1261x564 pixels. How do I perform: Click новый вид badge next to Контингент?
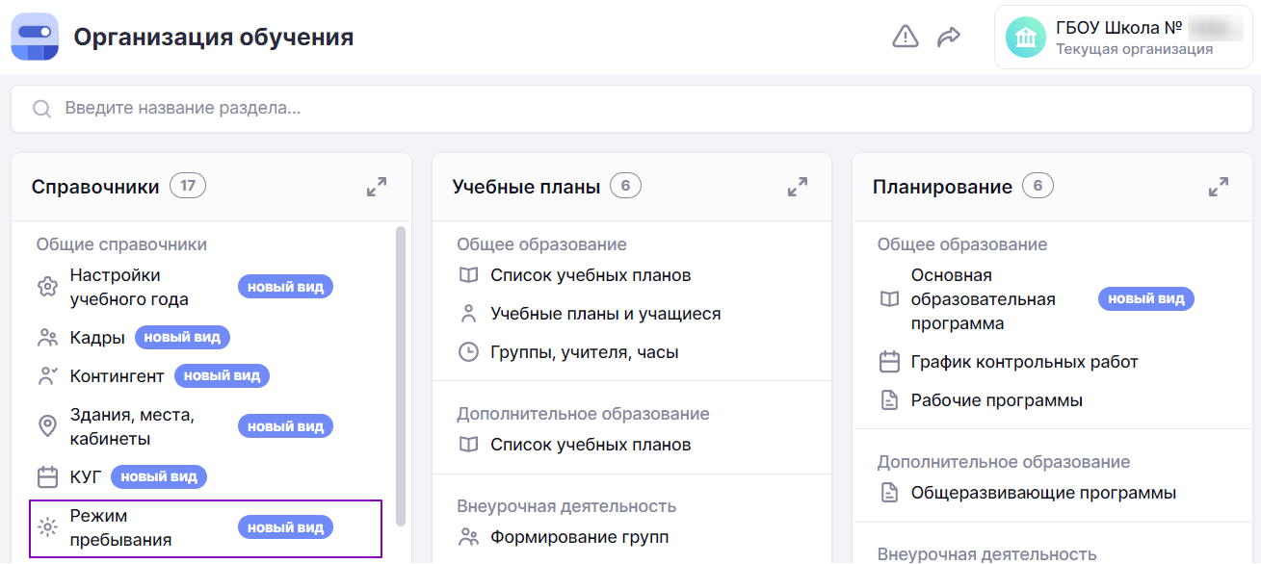(x=222, y=376)
